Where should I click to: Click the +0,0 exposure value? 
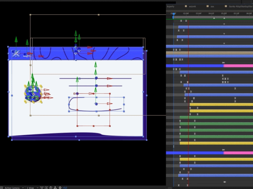[65, 187]
